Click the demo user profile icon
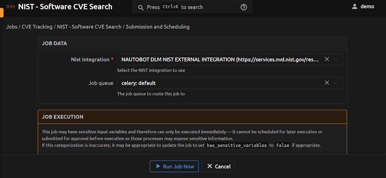 (x=354, y=6)
